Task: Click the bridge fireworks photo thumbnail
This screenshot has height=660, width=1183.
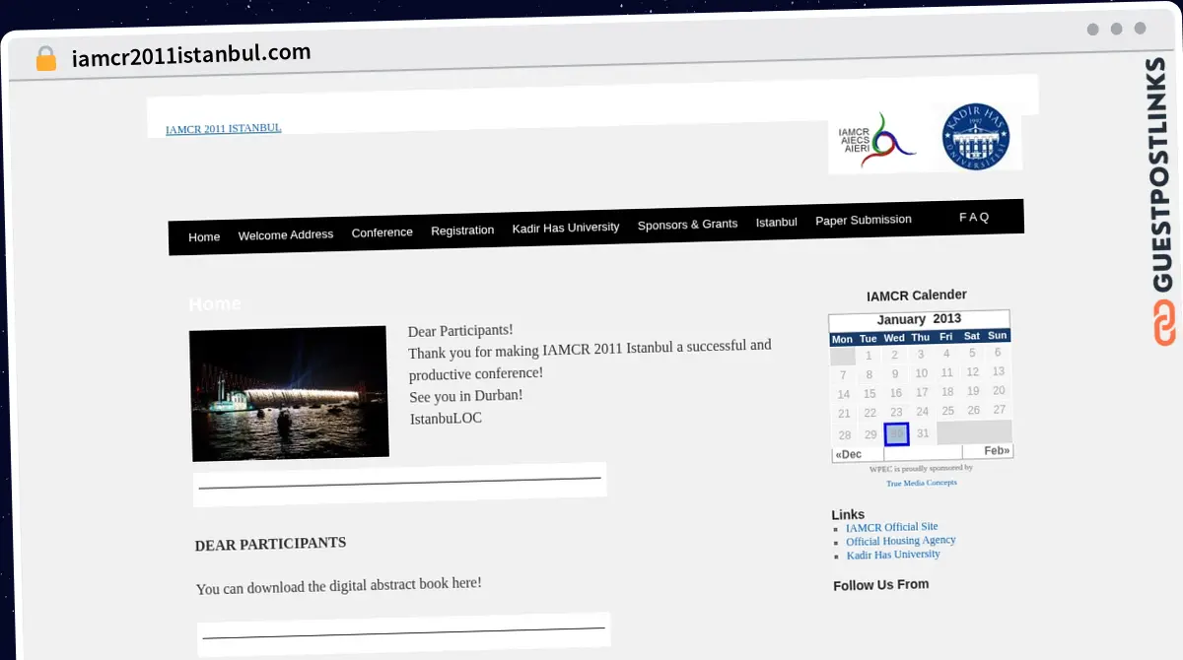Action: tap(289, 393)
